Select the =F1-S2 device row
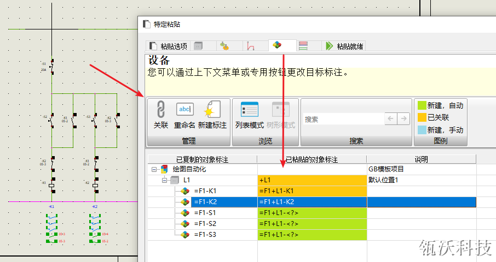The image size is (496, 262). click(x=205, y=223)
